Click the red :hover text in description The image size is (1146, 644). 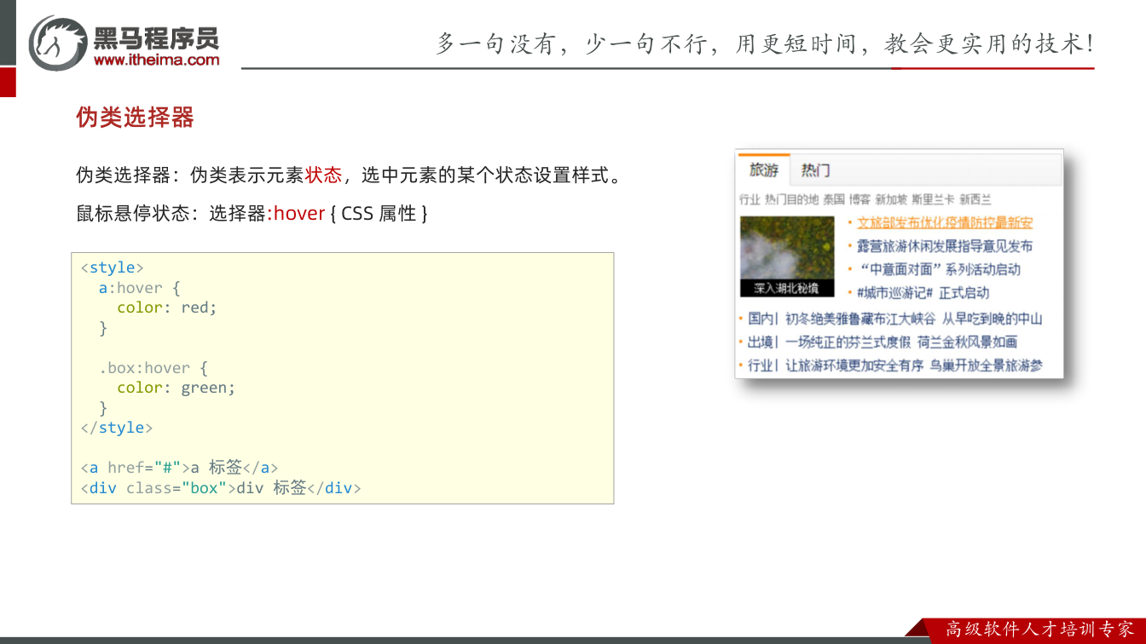pos(297,213)
